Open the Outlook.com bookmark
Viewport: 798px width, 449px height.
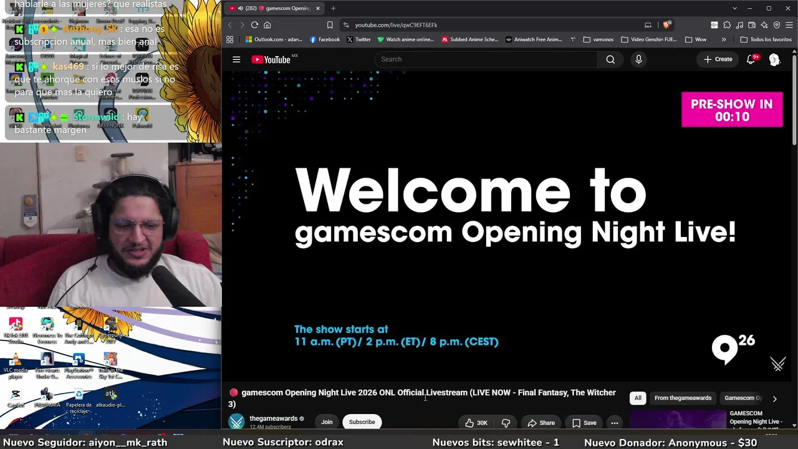pyautogui.click(x=274, y=39)
